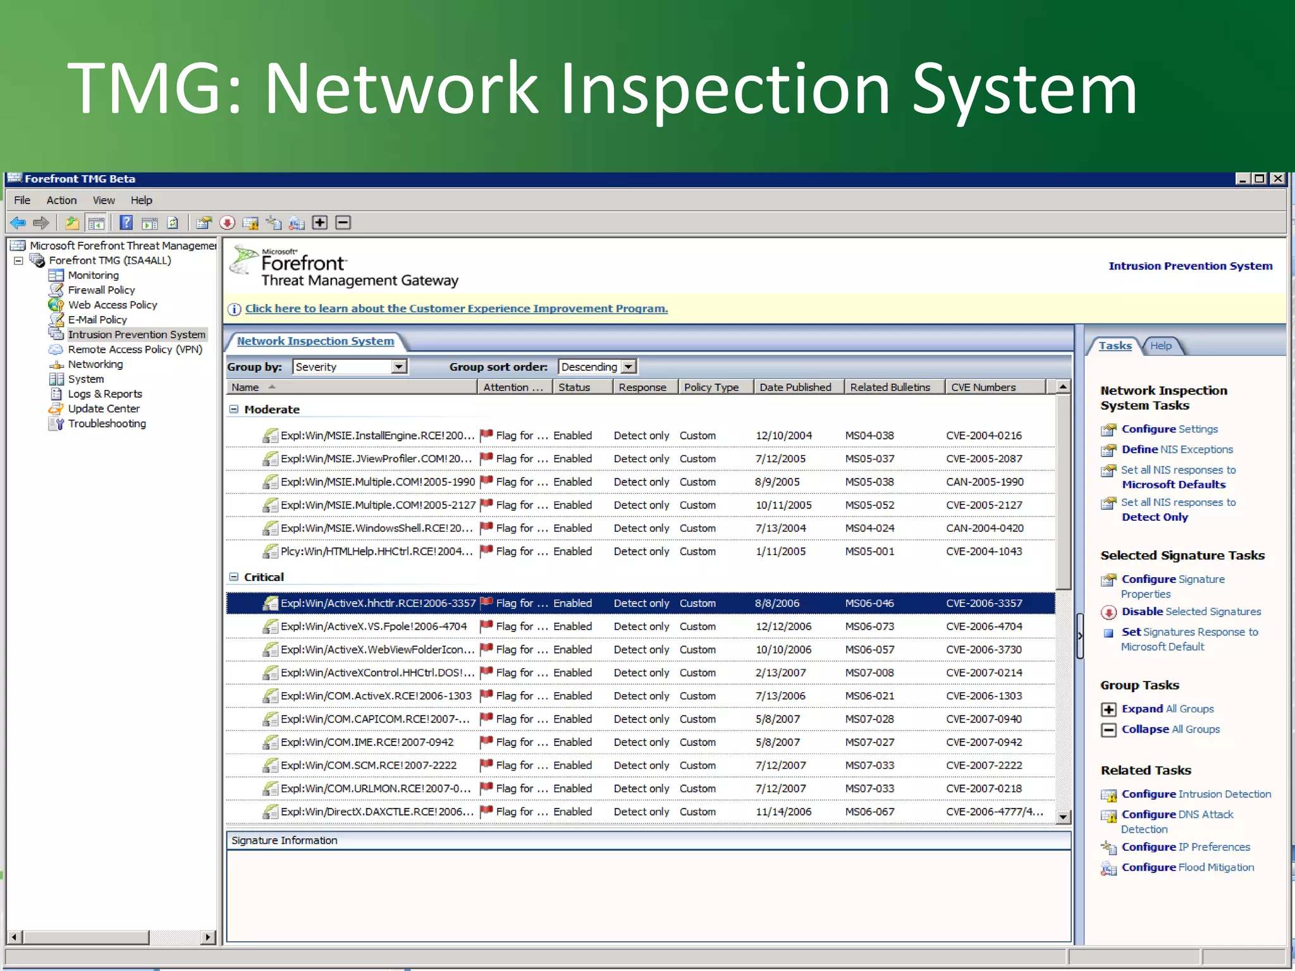This screenshot has height=971, width=1295.
Task: Click Configure Settings link
Action: point(1169,429)
